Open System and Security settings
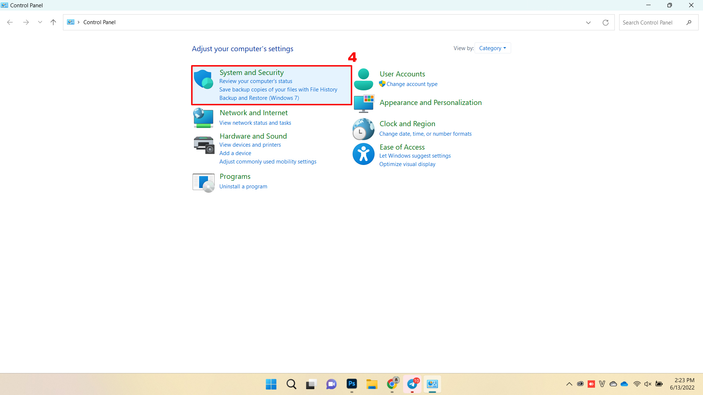The image size is (703, 395). (x=252, y=72)
